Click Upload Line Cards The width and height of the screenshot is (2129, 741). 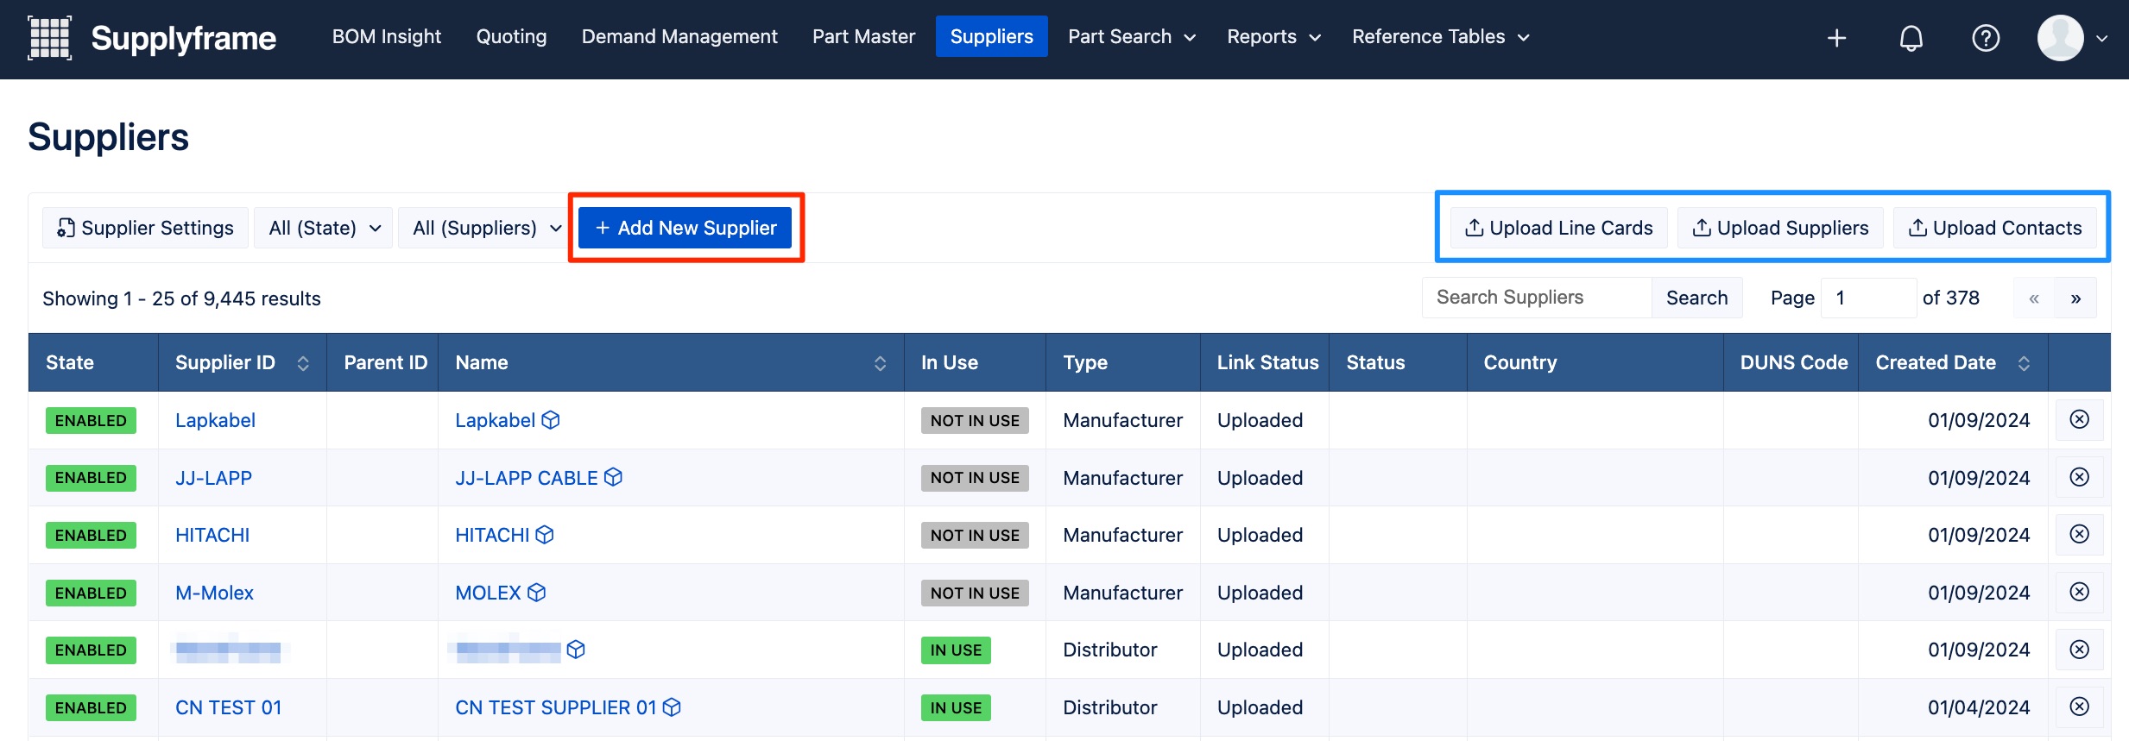1559,228
